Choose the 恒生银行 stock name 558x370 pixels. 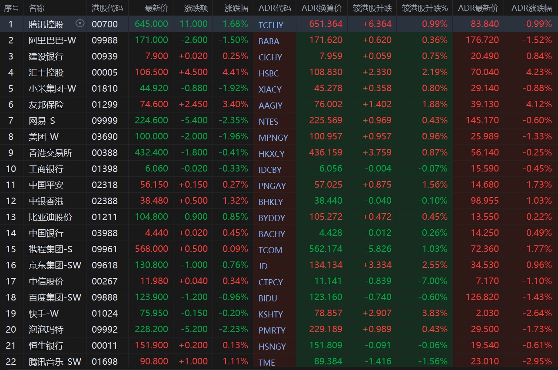(x=46, y=346)
